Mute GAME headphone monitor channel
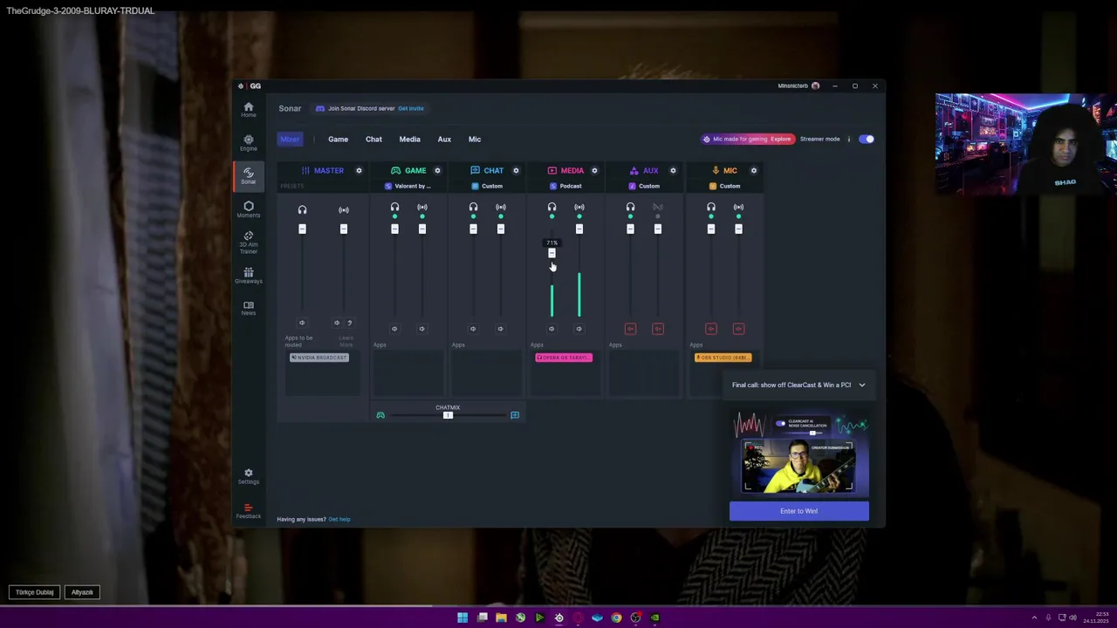This screenshot has width=1117, height=628. [x=394, y=329]
